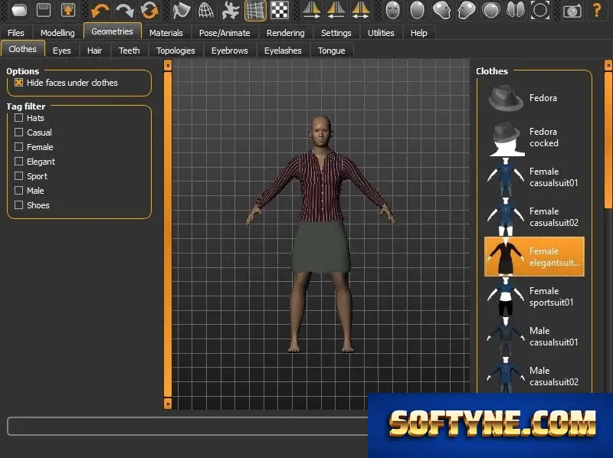Click the clothes list vertical scrollbar

pyautogui.click(x=608, y=139)
